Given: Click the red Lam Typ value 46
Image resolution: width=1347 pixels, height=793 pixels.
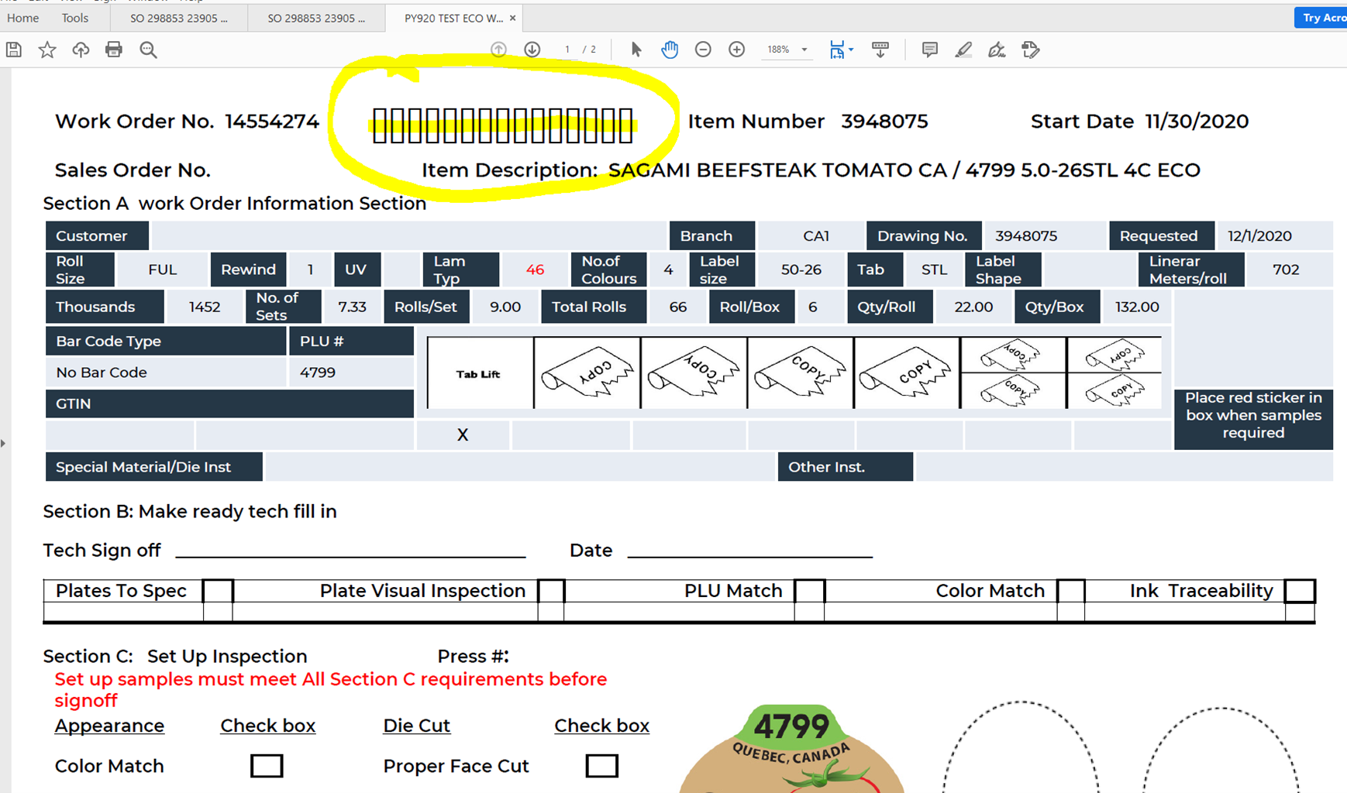Looking at the screenshot, I should pyautogui.click(x=535, y=269).
